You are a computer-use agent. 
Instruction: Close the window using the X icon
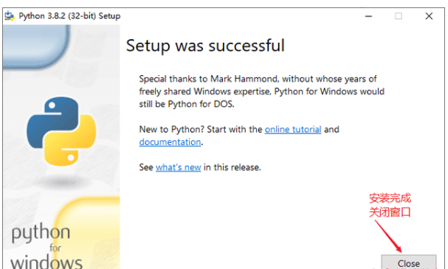click(x=429, y=16)
